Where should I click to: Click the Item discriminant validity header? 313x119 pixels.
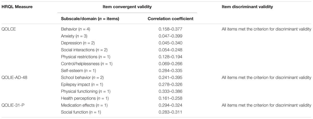[247, 7]
